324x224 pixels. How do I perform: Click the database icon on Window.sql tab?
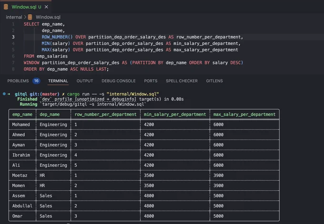(x=6, y=7)
